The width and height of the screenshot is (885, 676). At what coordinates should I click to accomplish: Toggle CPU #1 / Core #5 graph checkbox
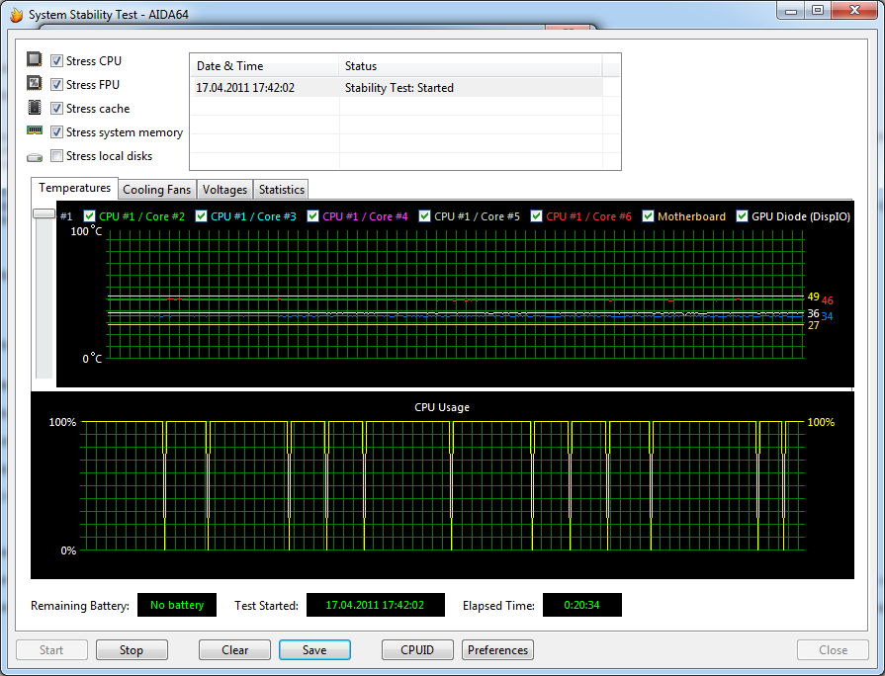tap(424, 216)
